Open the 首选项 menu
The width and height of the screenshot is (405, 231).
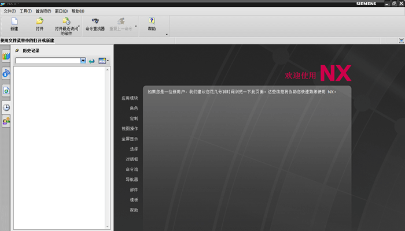click(43, 11)
